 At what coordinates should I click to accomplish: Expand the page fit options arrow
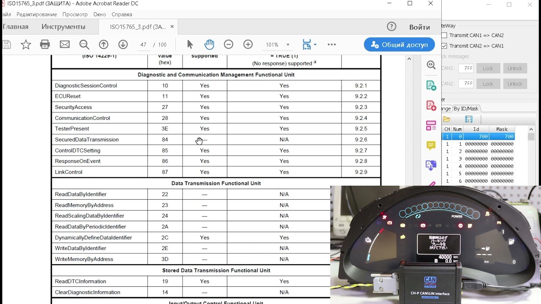[315, 44]
